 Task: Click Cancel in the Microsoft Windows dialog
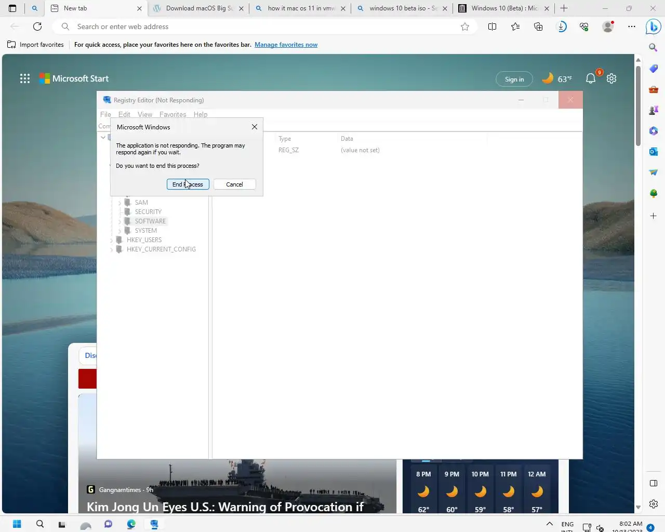234,184
